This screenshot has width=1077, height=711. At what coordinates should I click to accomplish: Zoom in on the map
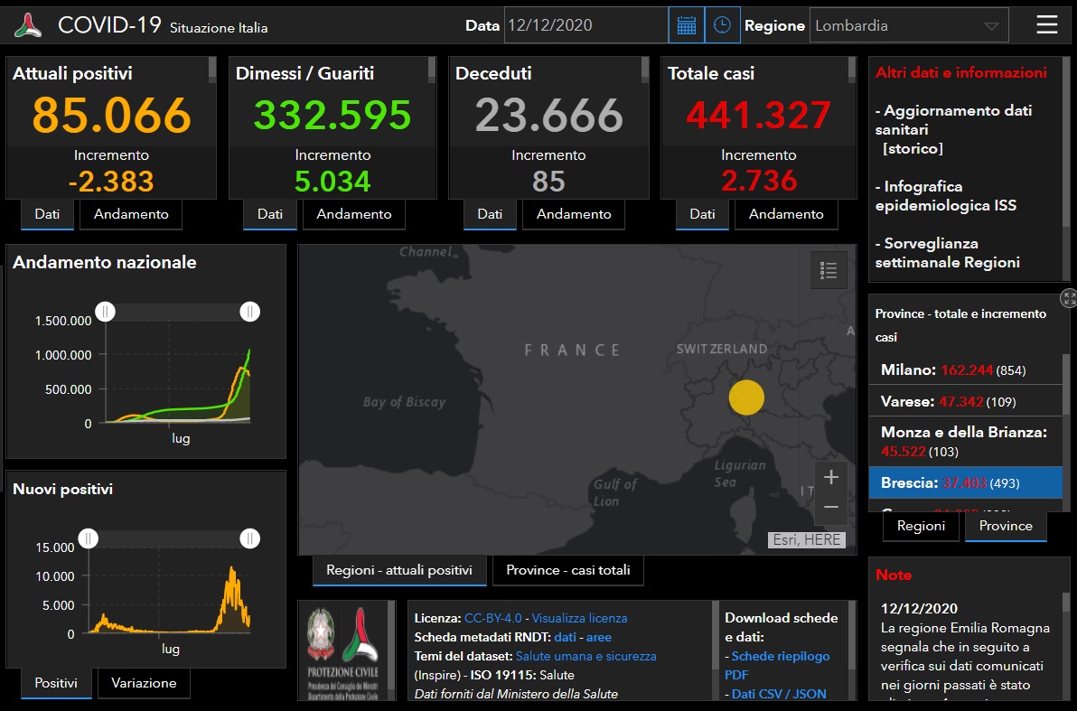[x=831, y=477]
